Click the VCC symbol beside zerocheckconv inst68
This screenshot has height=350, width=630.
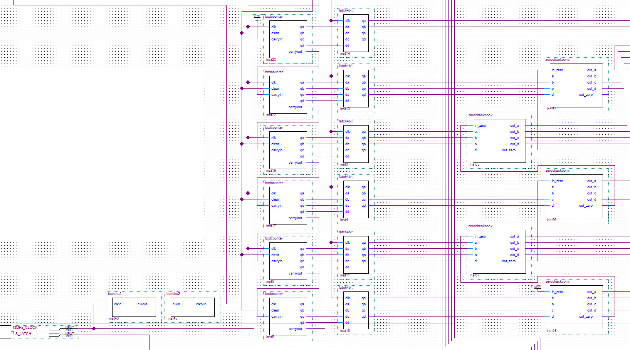coord(538,288)
